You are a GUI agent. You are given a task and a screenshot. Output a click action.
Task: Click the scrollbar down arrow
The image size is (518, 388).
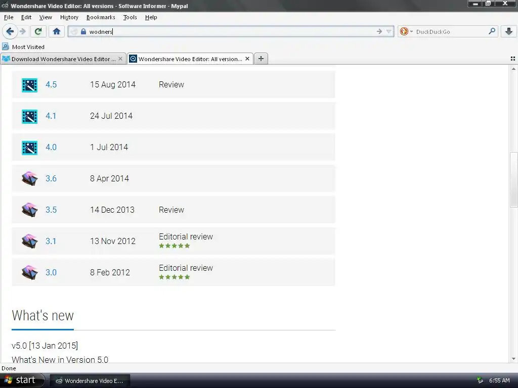pyautogui.click(x=513, y=359)
